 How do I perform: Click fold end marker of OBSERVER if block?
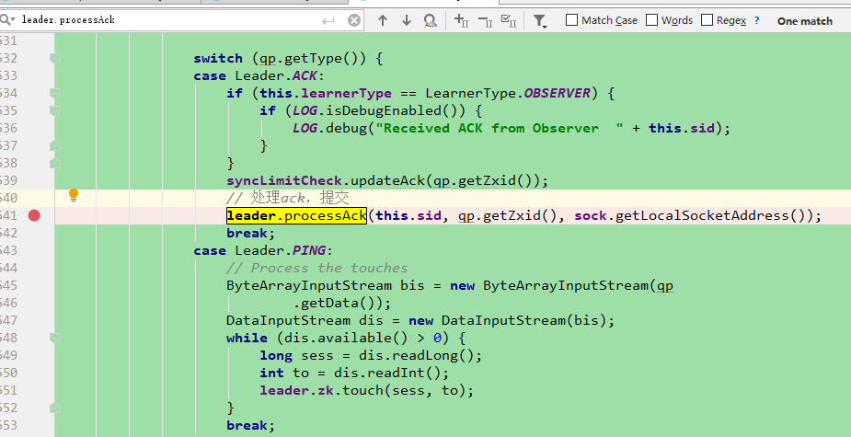(x=54, y=163)
